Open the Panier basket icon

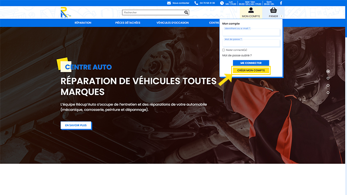273,10
